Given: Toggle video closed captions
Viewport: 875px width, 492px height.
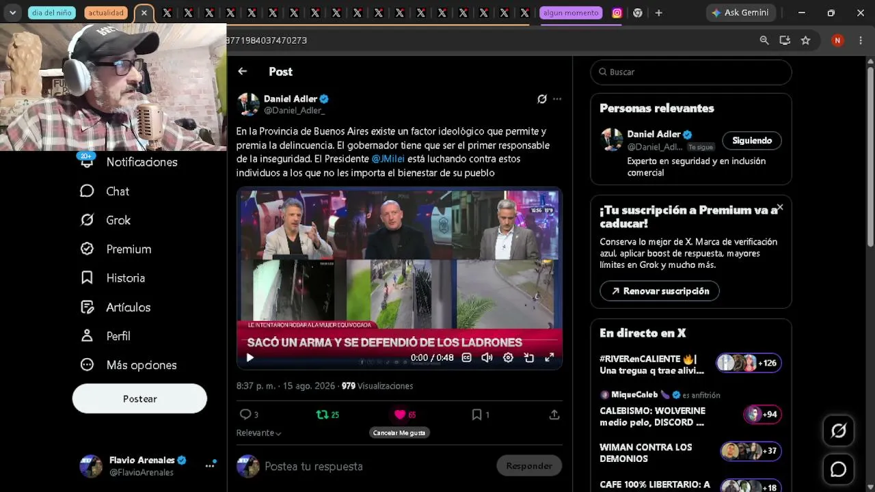Looking at the screenshot, I should pyautogui.click(x=466, y=357).
